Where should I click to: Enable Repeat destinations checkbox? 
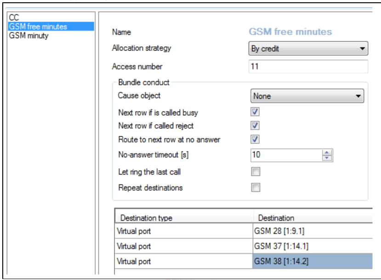click(256, 187)
